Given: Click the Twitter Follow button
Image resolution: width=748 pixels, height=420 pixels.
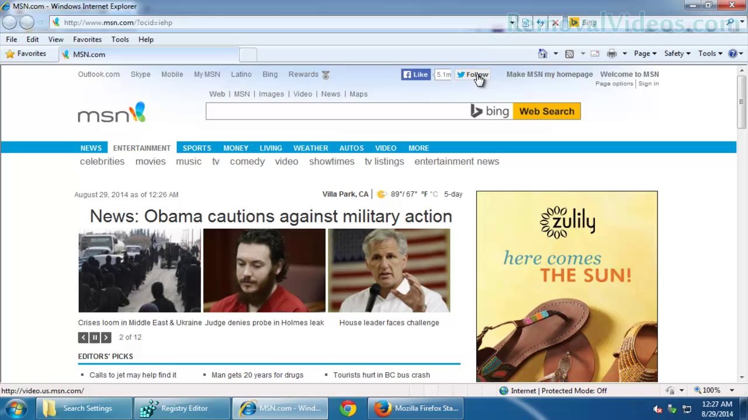Looking at the screenshot, I should click(472, 75).
